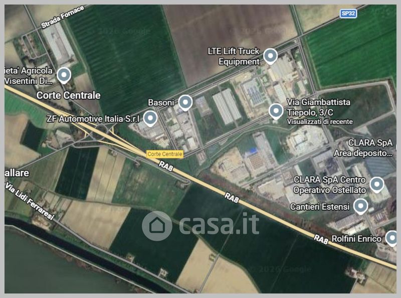Click the Via Giambattista Tiepolo 3/C pin
The image size is (401, 298).
(276, 111)
